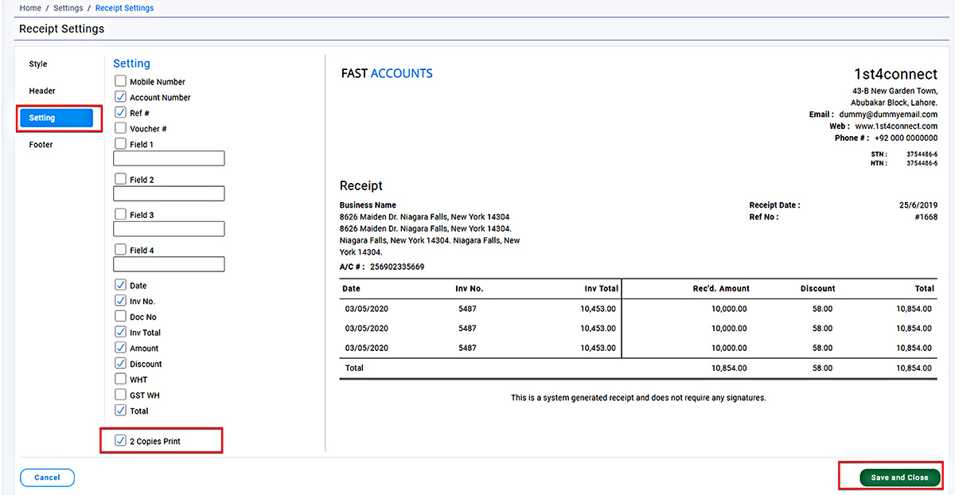The image size is (955, 495).
Task: Click the Receipt heading in preview
Action: click(x=361, y=185)
